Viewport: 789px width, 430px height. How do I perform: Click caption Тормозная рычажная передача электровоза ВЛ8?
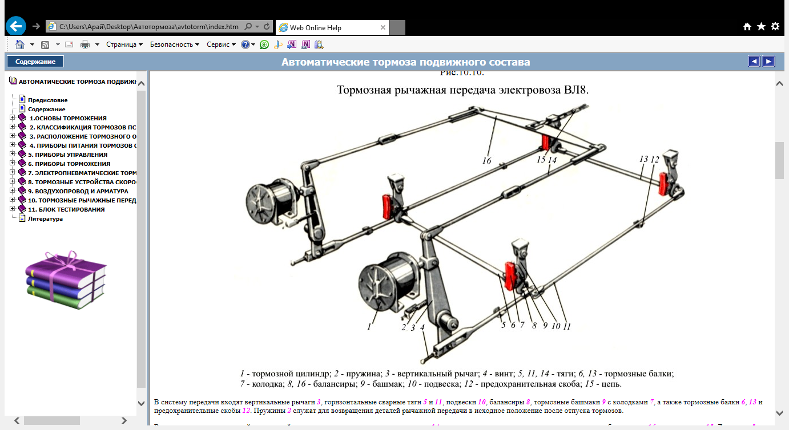pos(462,90)
